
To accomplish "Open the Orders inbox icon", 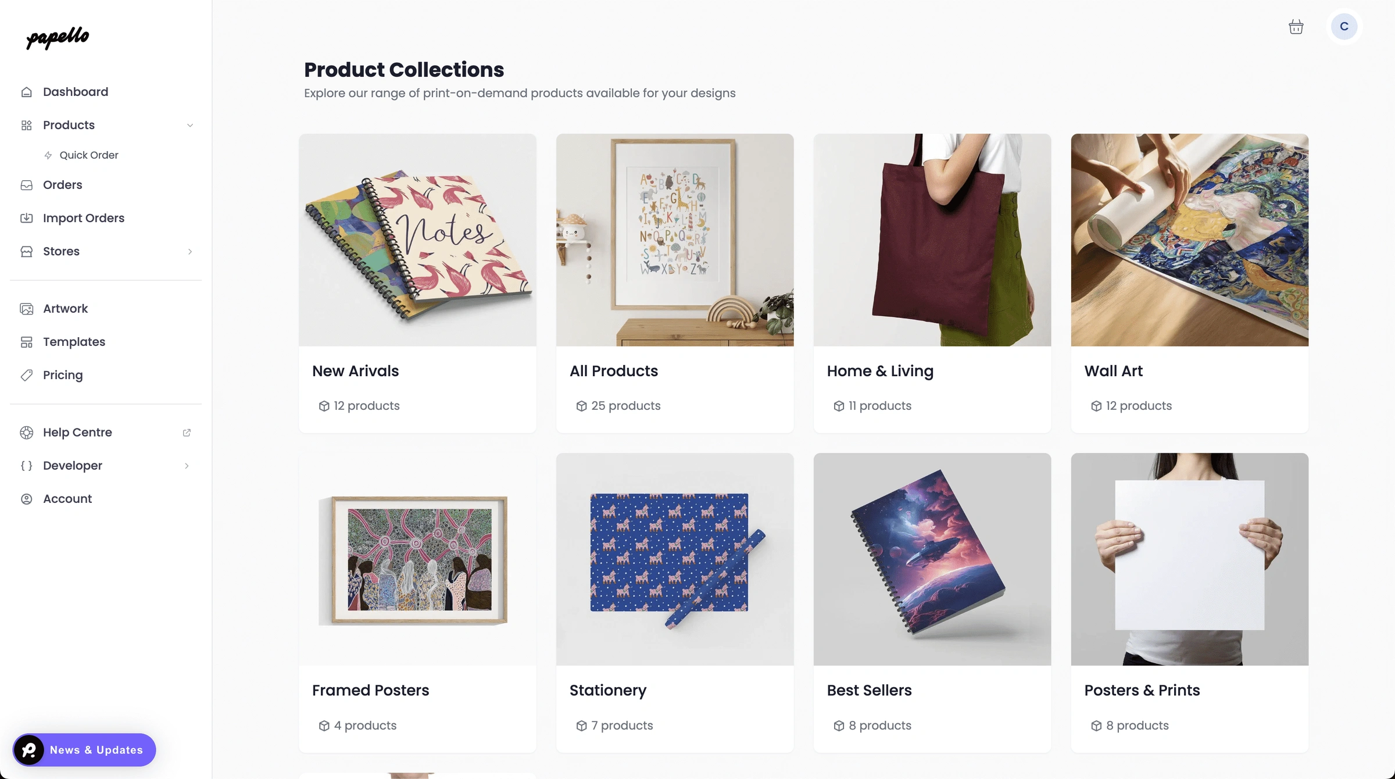I will click(x=27, y=184).
